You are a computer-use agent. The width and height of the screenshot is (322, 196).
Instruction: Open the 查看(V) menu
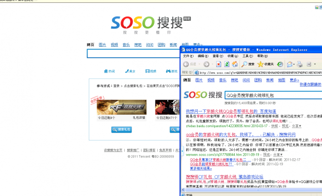click(x=218, y=56)
